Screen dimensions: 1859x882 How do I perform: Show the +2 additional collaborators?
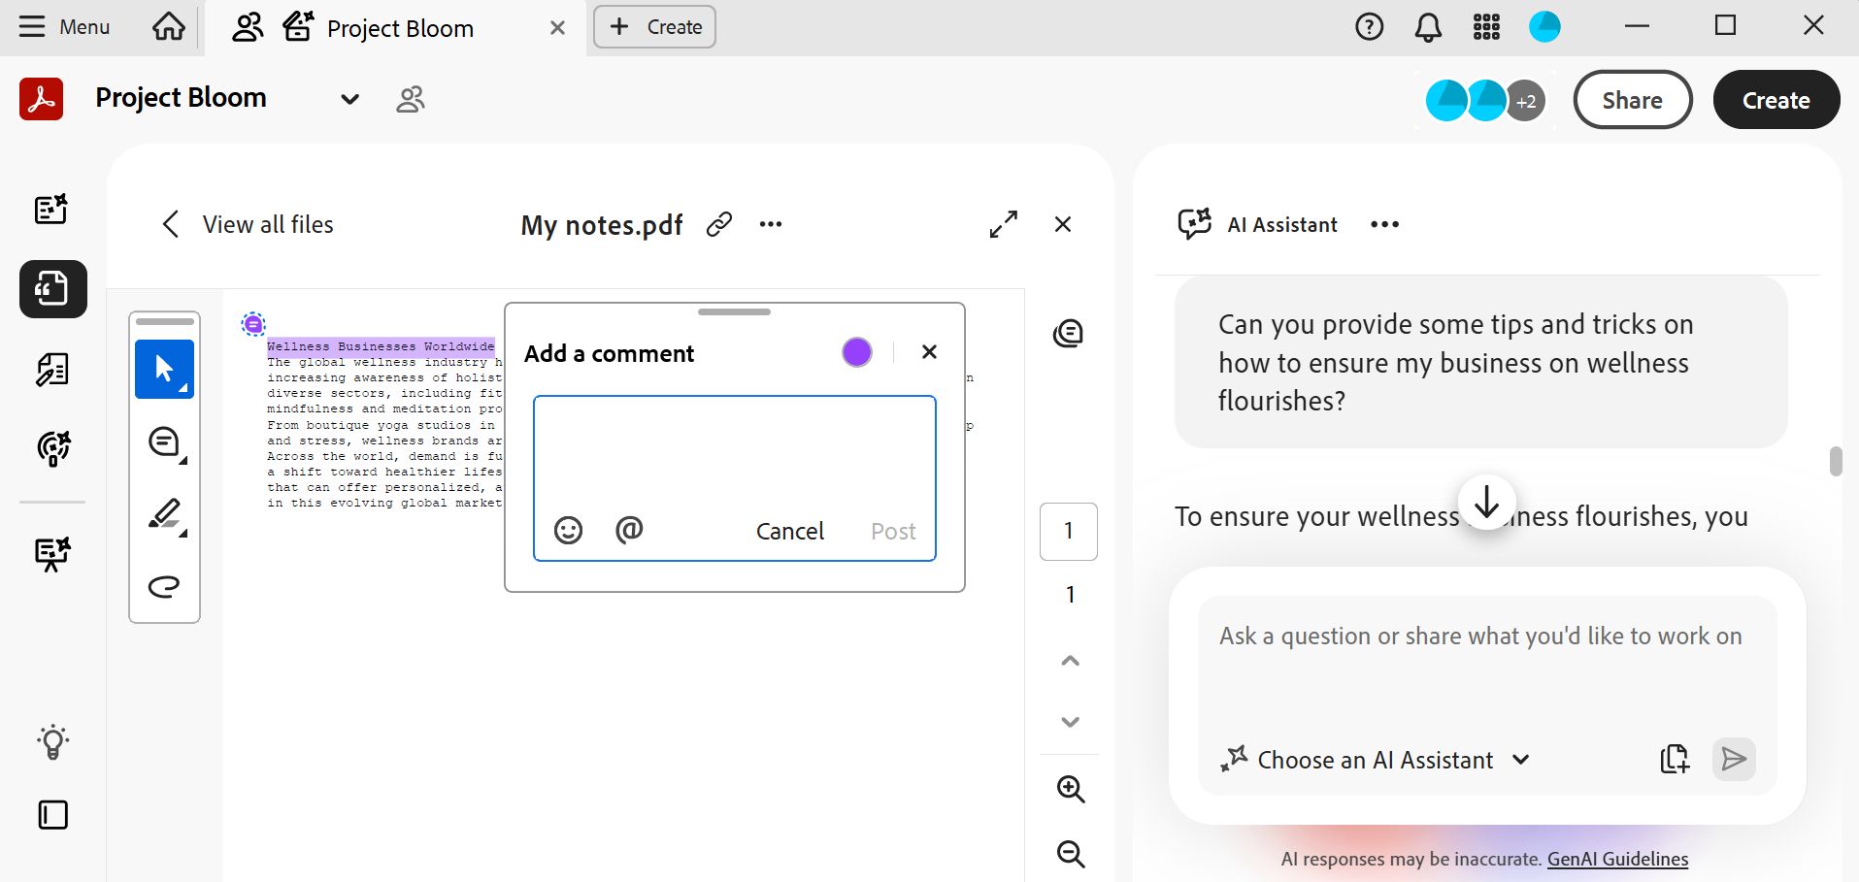click(1526, 101)
